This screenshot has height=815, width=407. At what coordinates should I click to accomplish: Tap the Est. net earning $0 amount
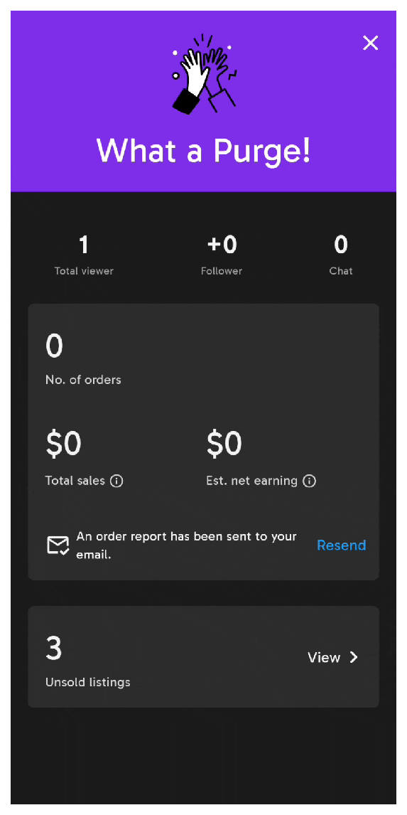(224, 444)
